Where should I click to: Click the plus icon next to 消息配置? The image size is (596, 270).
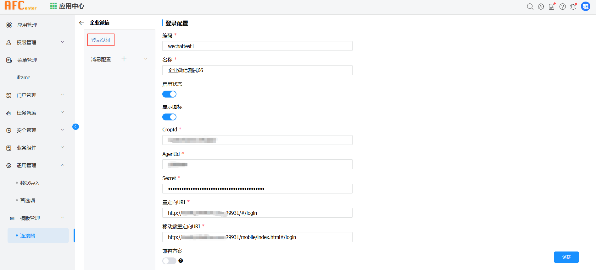point(124,59)
